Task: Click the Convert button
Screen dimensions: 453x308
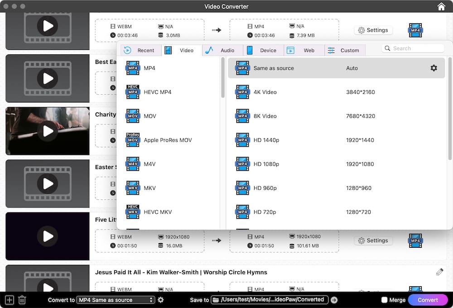Action: 428,299
